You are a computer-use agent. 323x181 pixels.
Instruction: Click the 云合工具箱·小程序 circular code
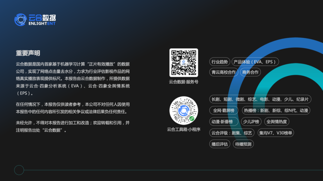click(184, 111)
